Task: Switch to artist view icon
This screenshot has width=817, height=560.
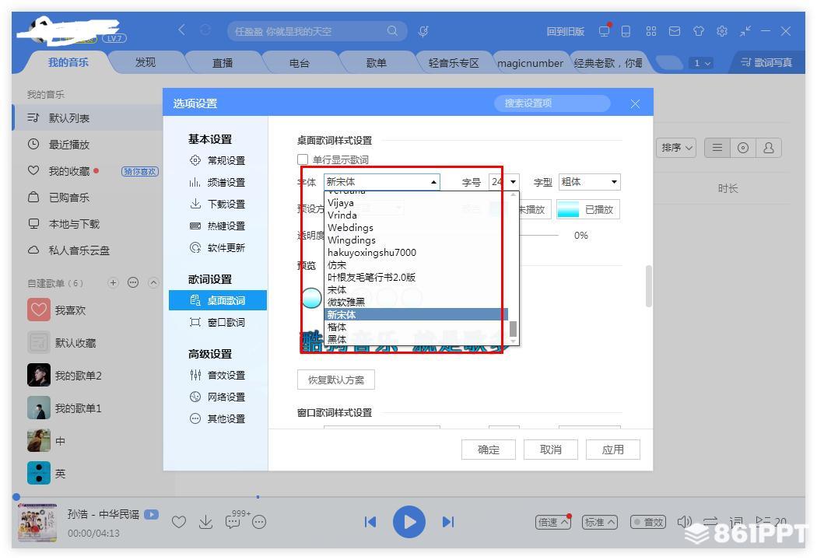Action: [x=769, y=148]
